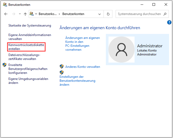The height and width of the screenshot is (138, 173).
Task: Click the shield icon beside Anderes Konto verwalten
Action: coord(62,67)
